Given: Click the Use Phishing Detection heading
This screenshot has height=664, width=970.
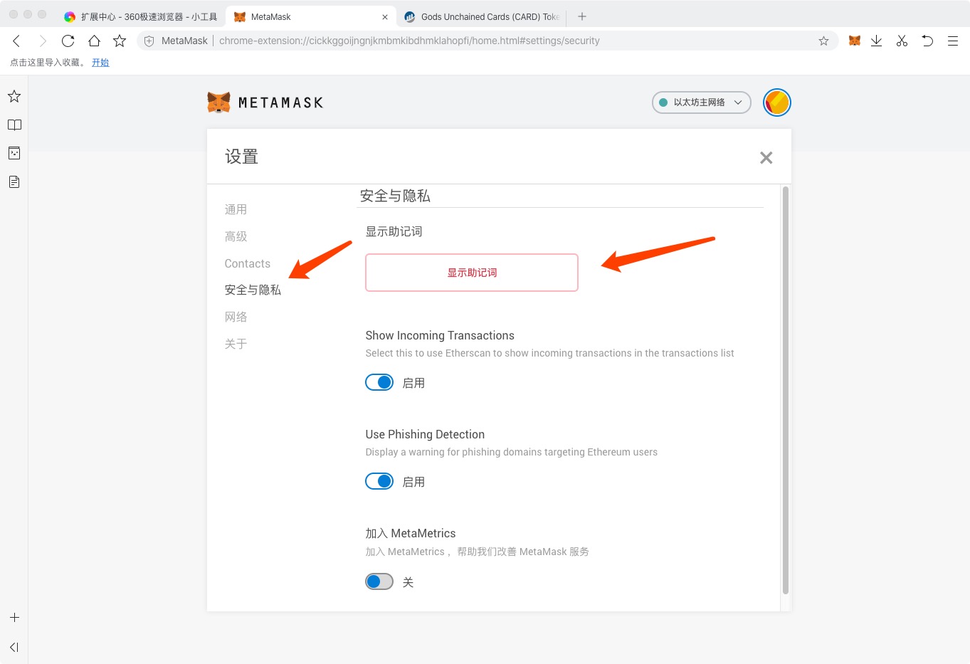Looking at the screenshot, I should (425, 434).
